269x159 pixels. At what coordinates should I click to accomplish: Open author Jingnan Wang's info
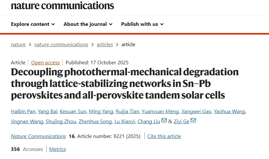27,122
